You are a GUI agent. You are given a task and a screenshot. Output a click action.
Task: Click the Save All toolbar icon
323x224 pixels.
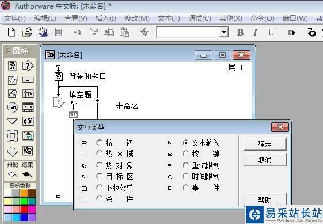coord(43,32)
